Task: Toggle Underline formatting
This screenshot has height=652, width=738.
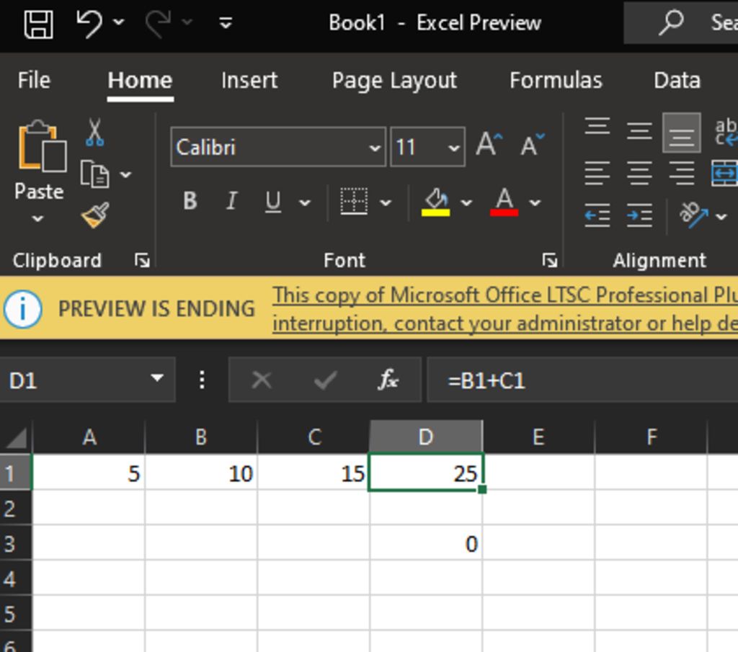Action: (273, 201)
